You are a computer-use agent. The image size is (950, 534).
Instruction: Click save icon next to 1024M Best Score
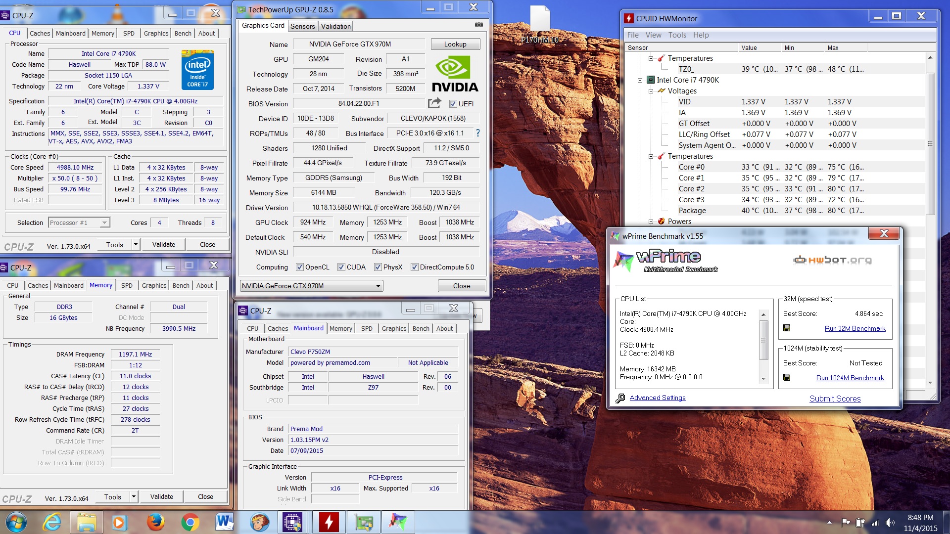pyautogui.click(x=787, y=377)
